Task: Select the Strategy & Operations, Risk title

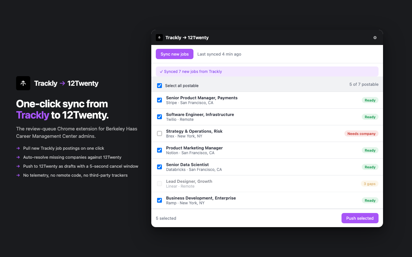Action: 194,131
